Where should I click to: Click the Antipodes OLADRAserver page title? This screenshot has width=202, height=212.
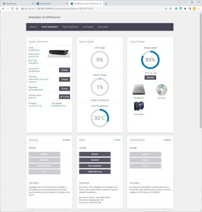click(44, 17)
